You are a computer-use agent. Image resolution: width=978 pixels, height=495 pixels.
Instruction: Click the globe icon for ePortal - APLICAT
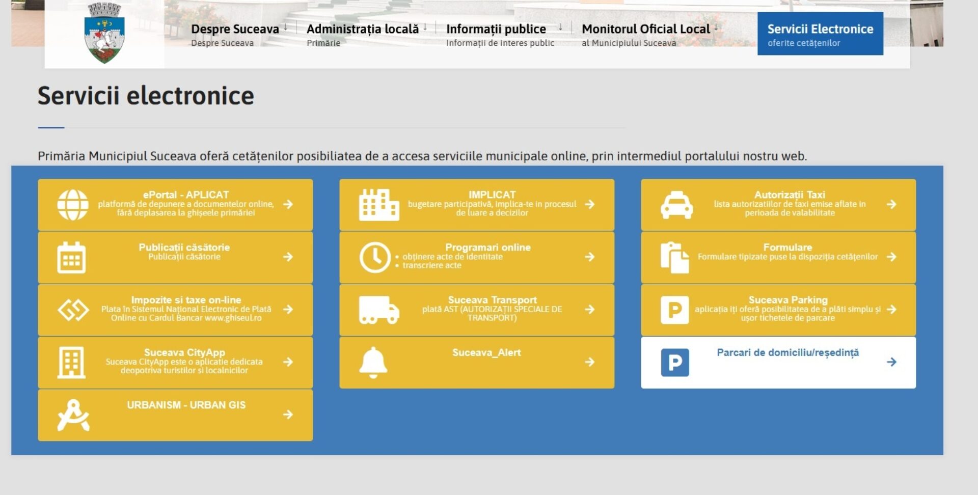pos(73,205)
